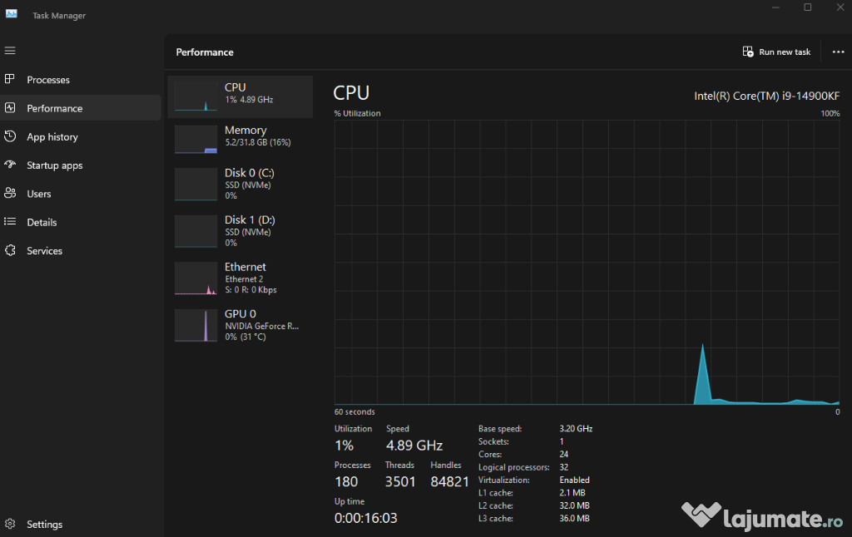Maximize the Task Manager window

pos(807,7)
